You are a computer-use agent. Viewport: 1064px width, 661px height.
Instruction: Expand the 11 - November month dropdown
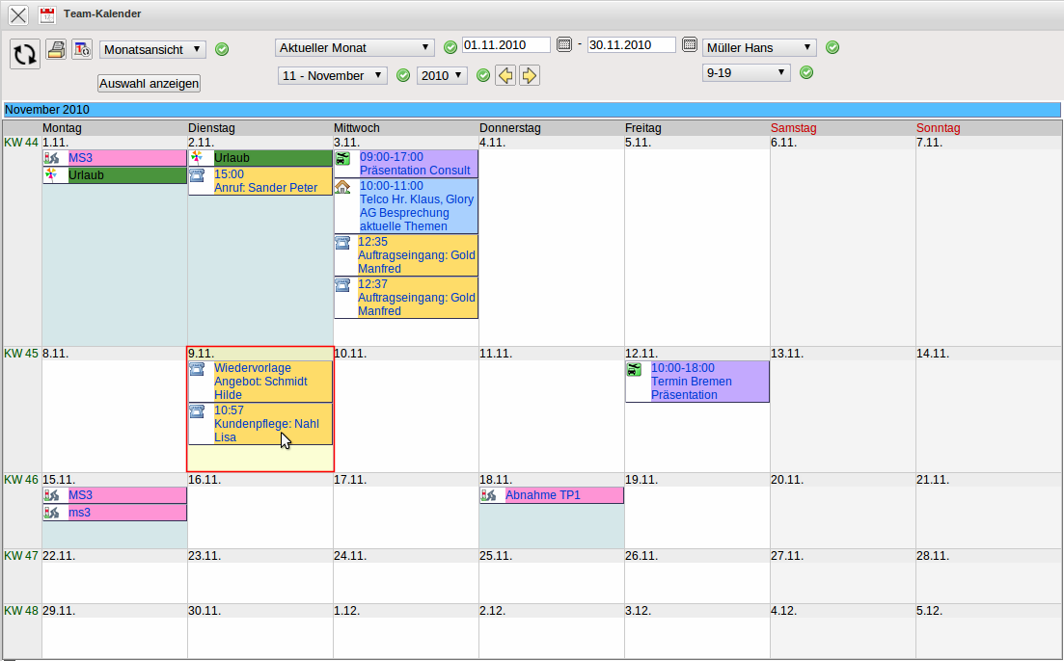click(x=333, y=75)
